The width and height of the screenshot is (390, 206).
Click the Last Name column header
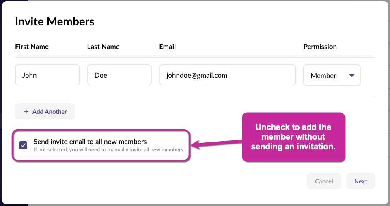103,47
